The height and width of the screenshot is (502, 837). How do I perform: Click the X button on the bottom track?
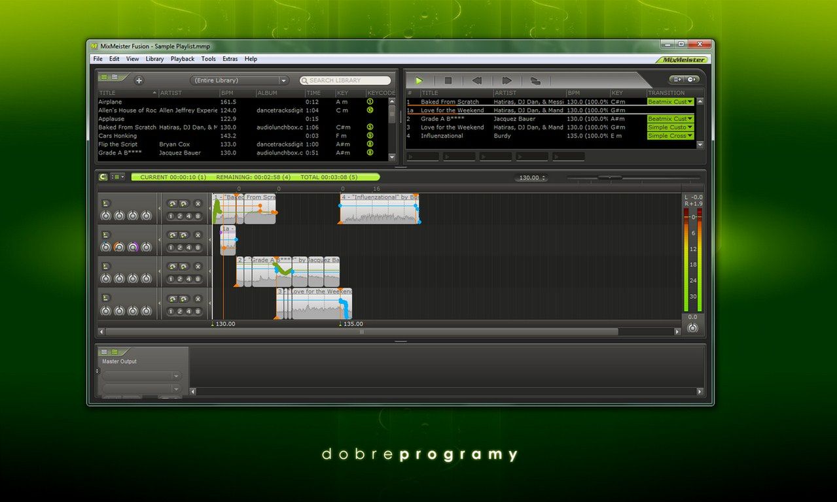(198, 299)
